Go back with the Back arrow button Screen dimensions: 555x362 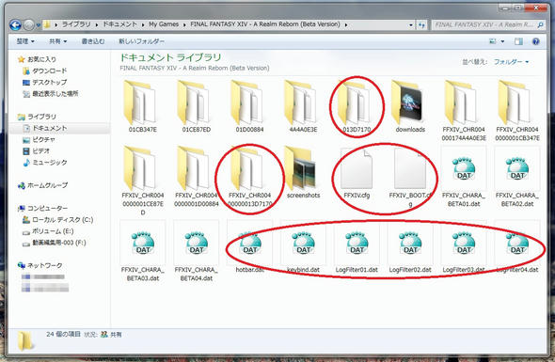click(x=15, y=24)
